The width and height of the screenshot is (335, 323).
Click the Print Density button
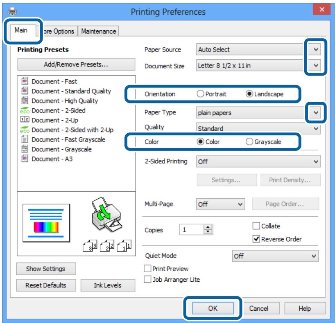tap(290, 180)
